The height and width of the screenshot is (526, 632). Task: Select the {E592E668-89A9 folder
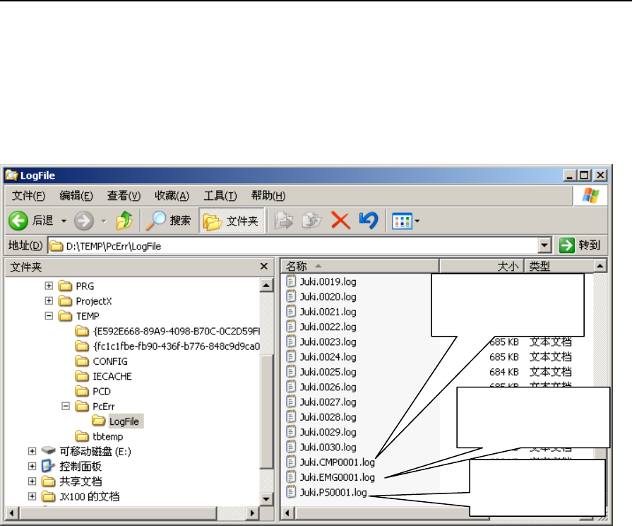(167, 332)
